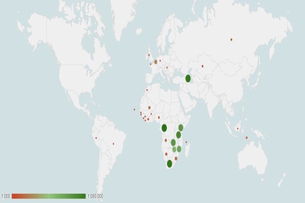The height and width of the screenshot is (203, 305).
Task: Select the dark green bubble over Congo
Action: coord(164,128)
